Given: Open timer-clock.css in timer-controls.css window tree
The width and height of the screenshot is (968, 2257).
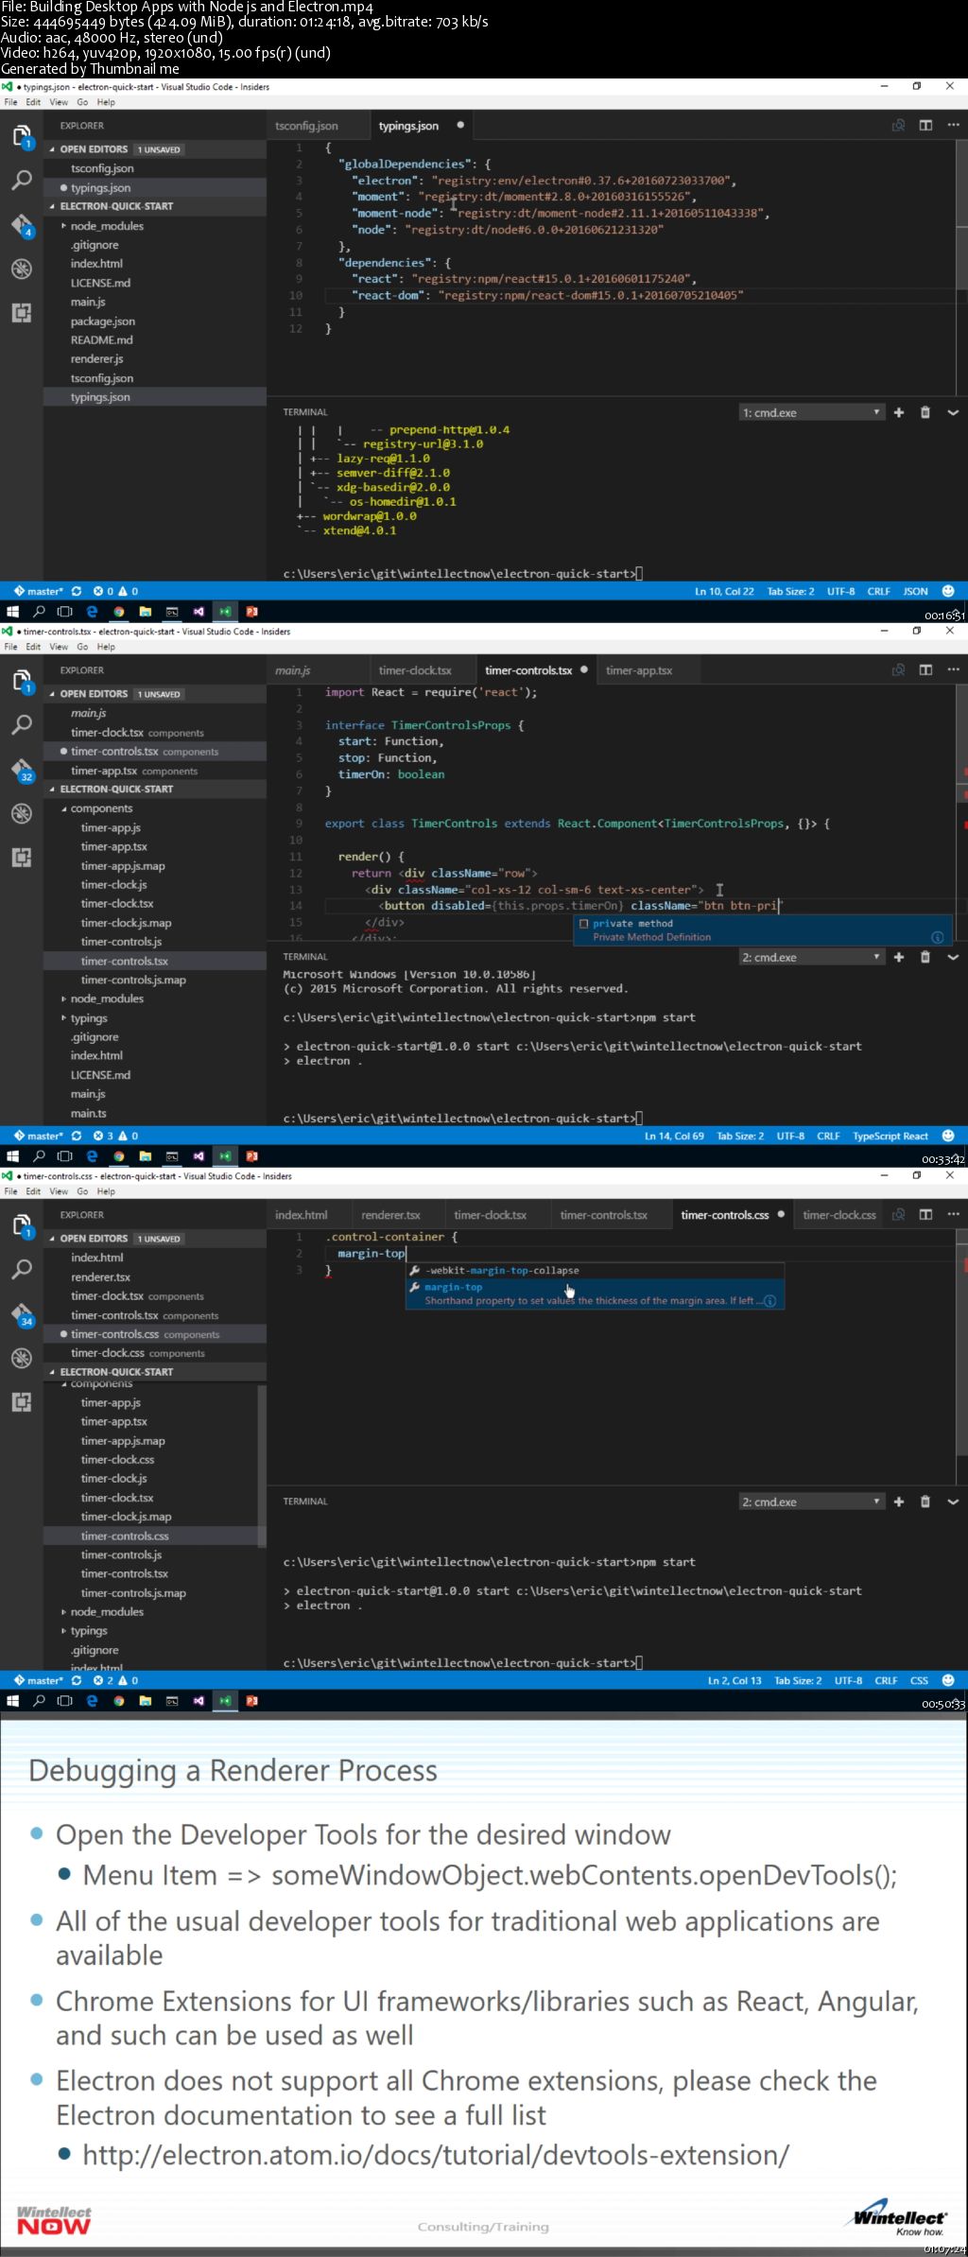Looking at the screenshot, I should [x=118, y=1460].
